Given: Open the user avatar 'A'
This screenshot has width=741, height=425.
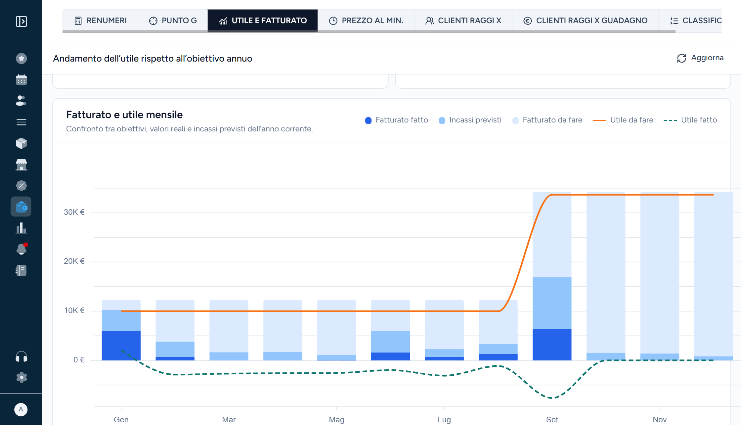Looking at the screenshot, I should pos(21,409).
